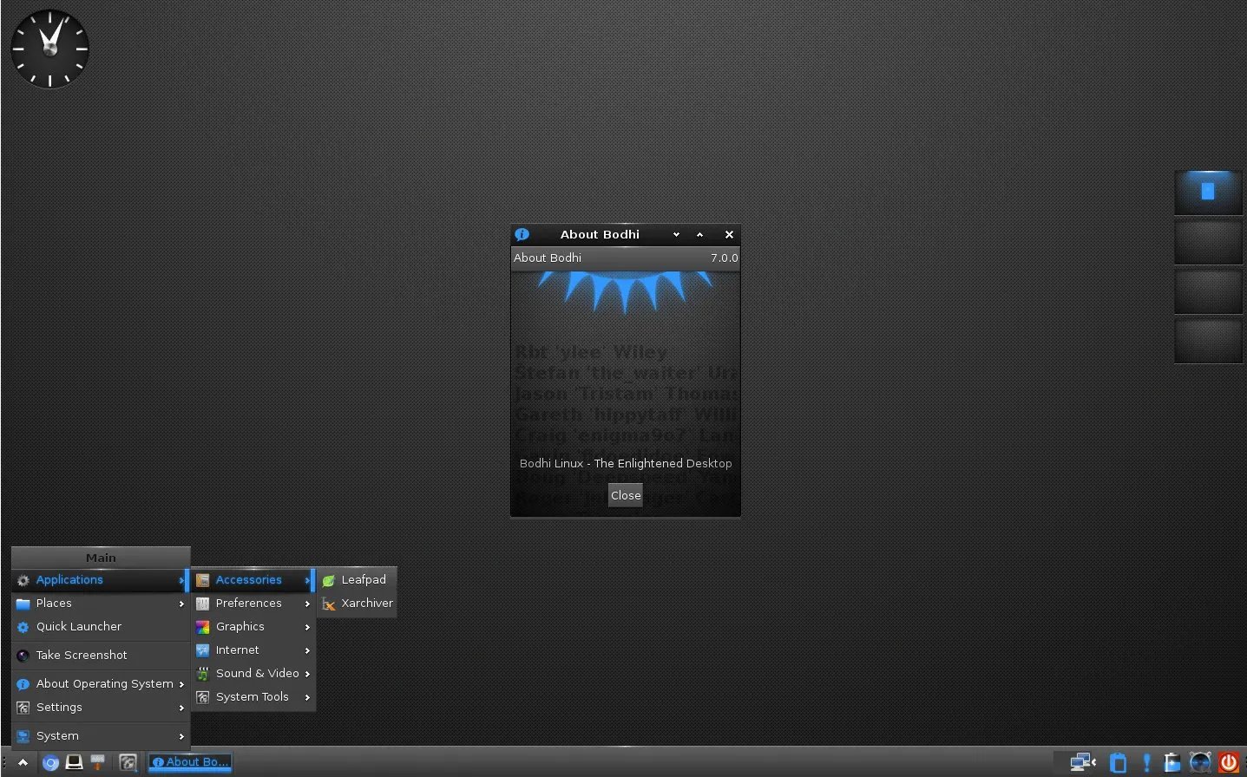
Task: Click the Internet category icon
Action: 202,650
